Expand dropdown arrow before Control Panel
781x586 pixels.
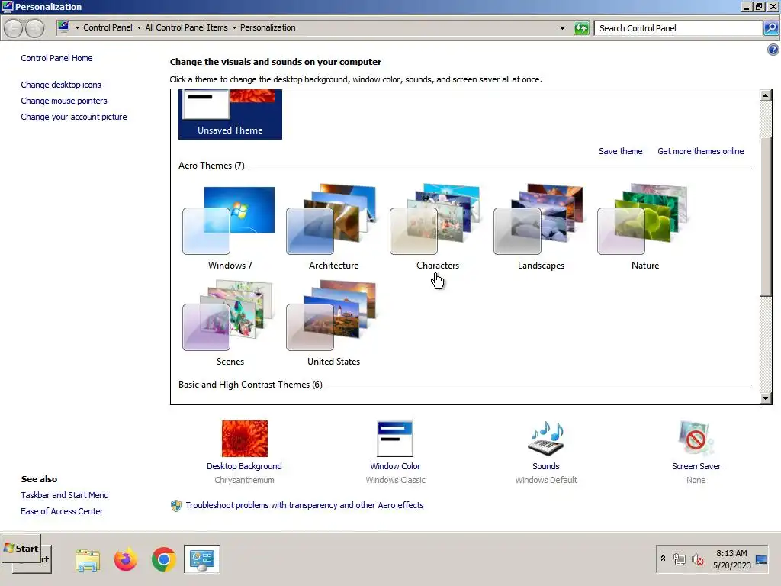(x=77, y=28)
